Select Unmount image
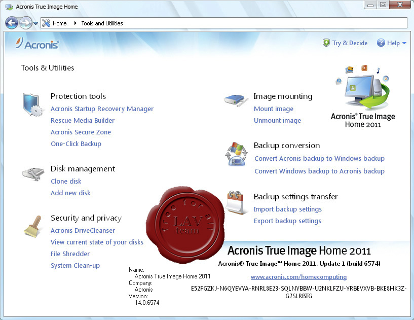 point(277,121)
